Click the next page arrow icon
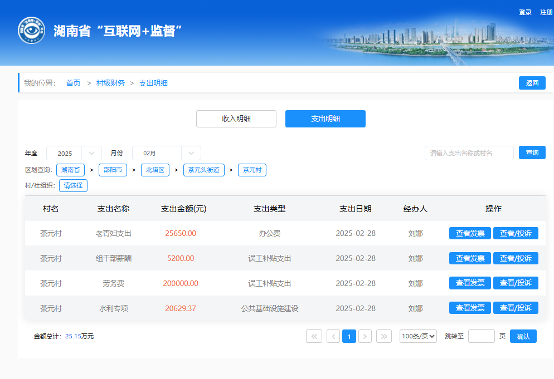Image resolution: width=554 pixels, height=379 pixels. pyautogui.click(x=365, y=336)
